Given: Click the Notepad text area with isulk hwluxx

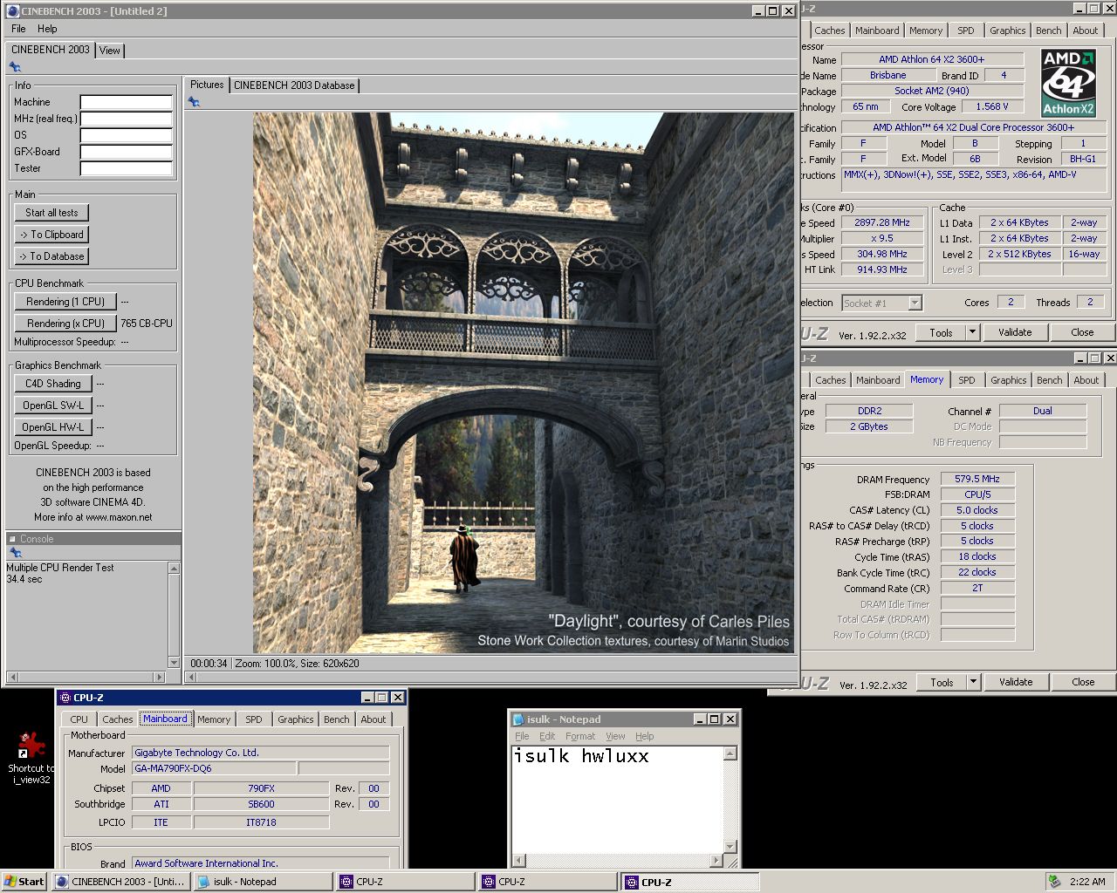Looking at the screenshot, I should point(617,799).
